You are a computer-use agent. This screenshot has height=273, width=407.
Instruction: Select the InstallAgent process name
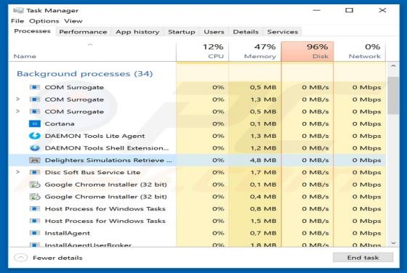(x=68, y=233)
